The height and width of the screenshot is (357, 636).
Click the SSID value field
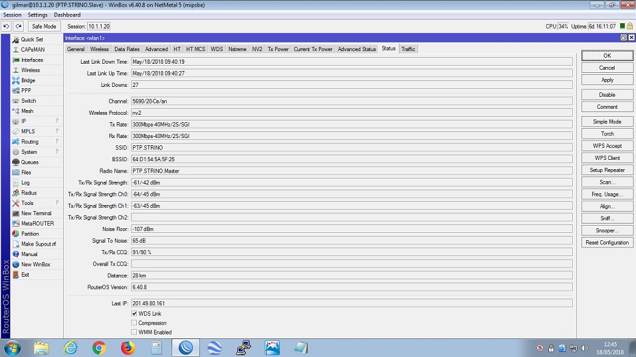(x=352, y=147)
